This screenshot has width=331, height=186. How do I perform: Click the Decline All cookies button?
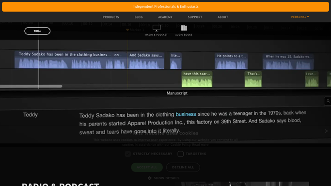[183, 167]
